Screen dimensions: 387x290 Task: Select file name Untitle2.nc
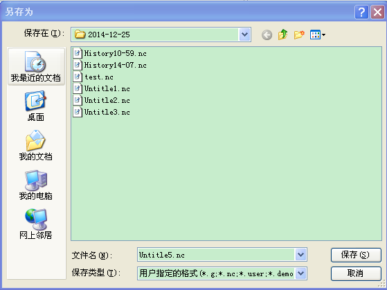[107, 100]
